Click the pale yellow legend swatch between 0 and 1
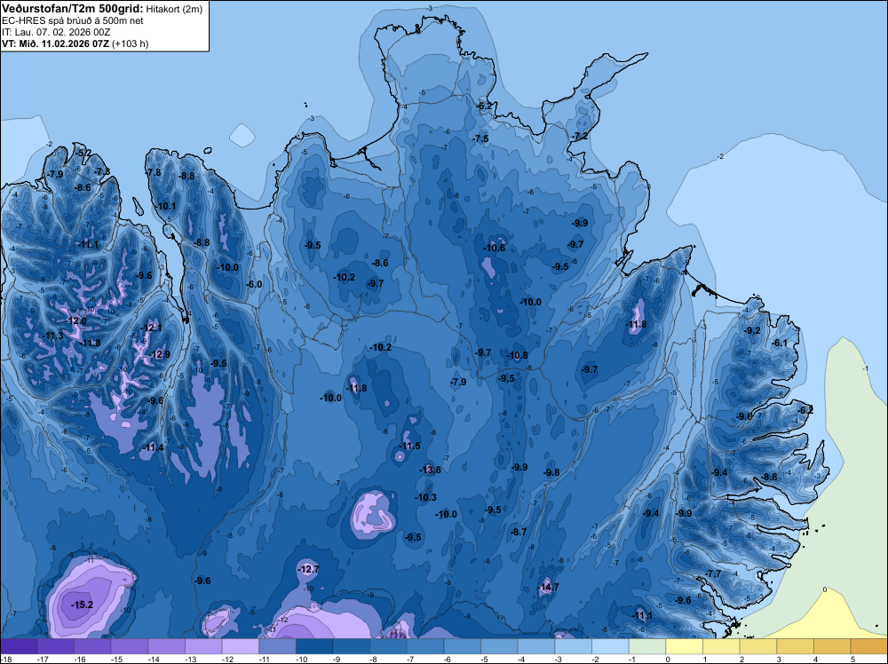Screen dimensions: 888x664 coord(684,646)
